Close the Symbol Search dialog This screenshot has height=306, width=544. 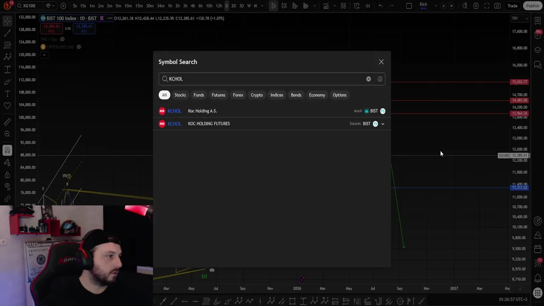click(x=381, y=62)
